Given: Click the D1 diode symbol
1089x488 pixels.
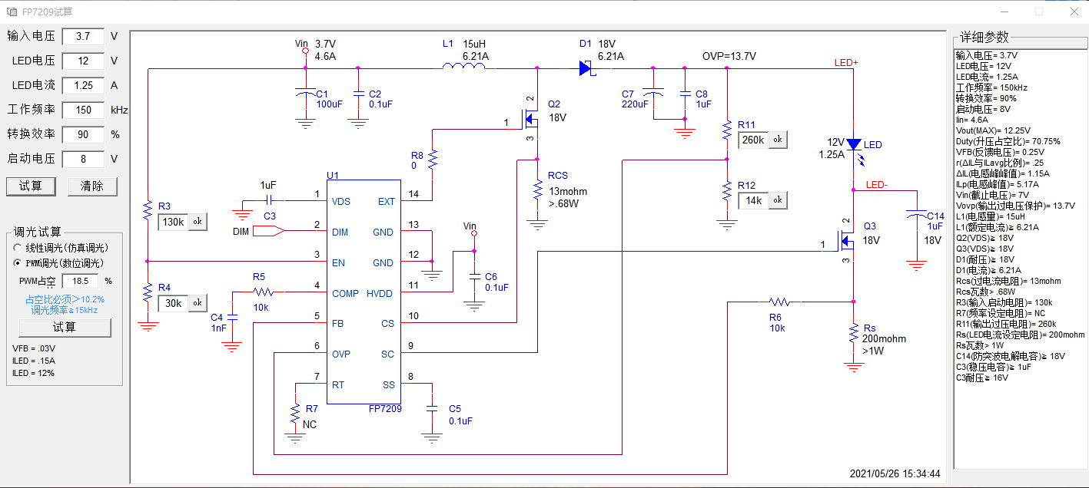Looking at the screenshot, I should pos(587,68).
